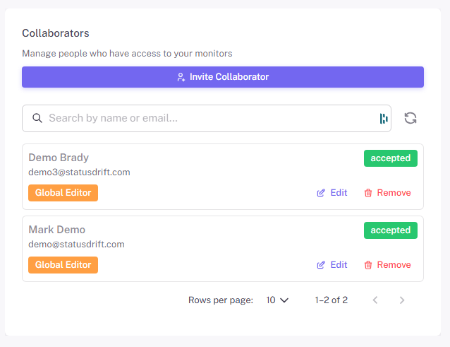Go to the previous page of collaborators
This screenshot has width=450, height=347.
pyautogui.click(x=375, y=300)
